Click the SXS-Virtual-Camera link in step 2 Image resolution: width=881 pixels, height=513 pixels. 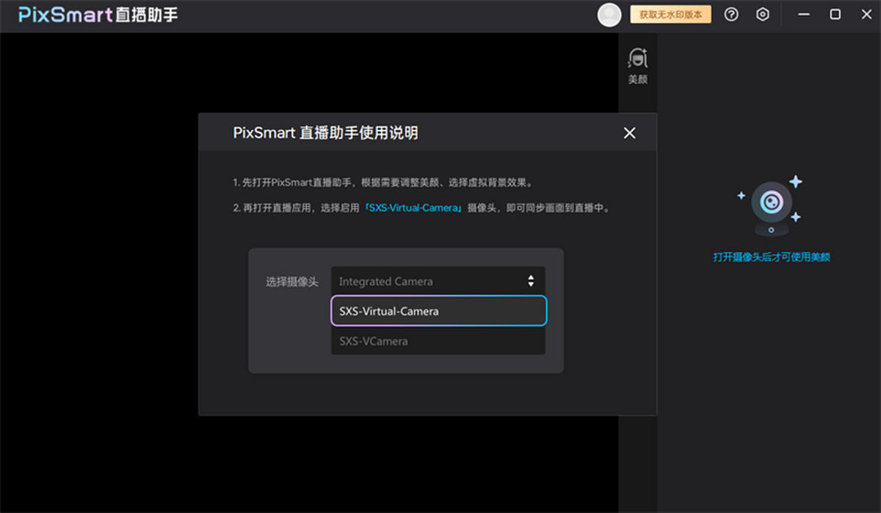(x=412, y=208)
